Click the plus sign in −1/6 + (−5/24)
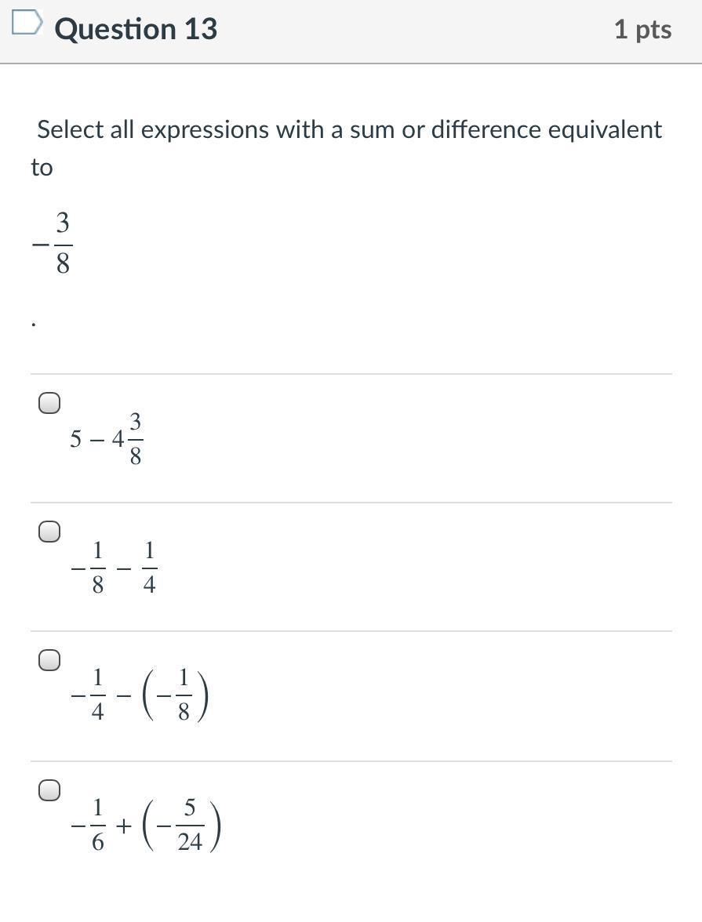 (x=125, y=826)
